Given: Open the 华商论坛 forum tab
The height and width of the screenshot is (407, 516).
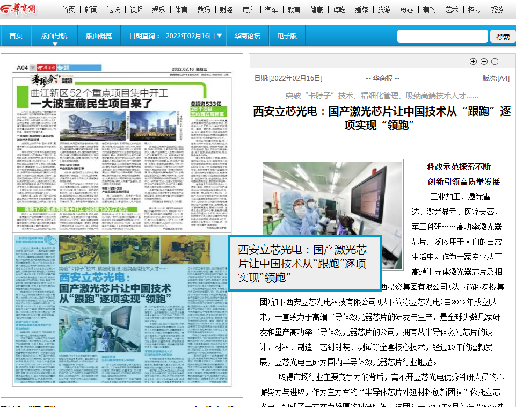Looking at the screenshot, I should 247,36.
